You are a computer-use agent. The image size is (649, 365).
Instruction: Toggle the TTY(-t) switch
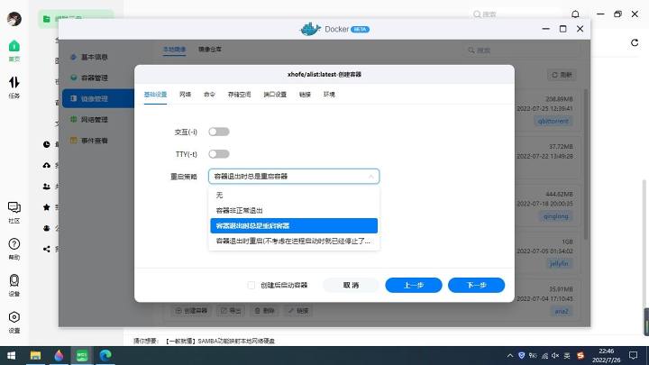point(219,154)
